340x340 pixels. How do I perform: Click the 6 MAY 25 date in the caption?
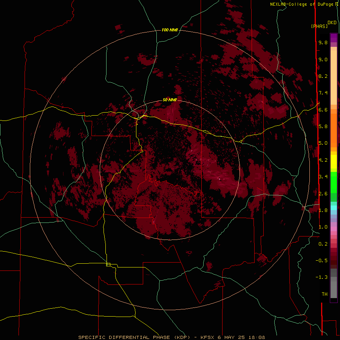tap(231, 337)
